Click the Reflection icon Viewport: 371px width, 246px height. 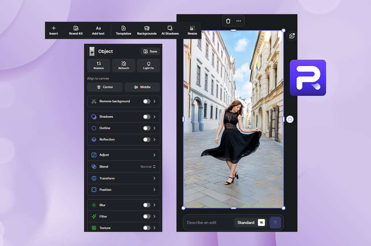click(94, 140)
